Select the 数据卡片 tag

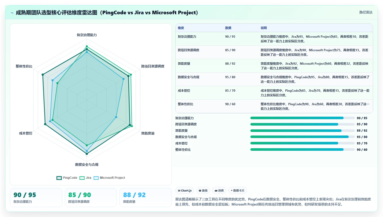click(x=238, y=191)
